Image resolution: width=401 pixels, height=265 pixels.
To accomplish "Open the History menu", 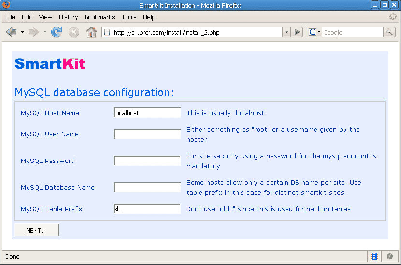I will [68, 17].
